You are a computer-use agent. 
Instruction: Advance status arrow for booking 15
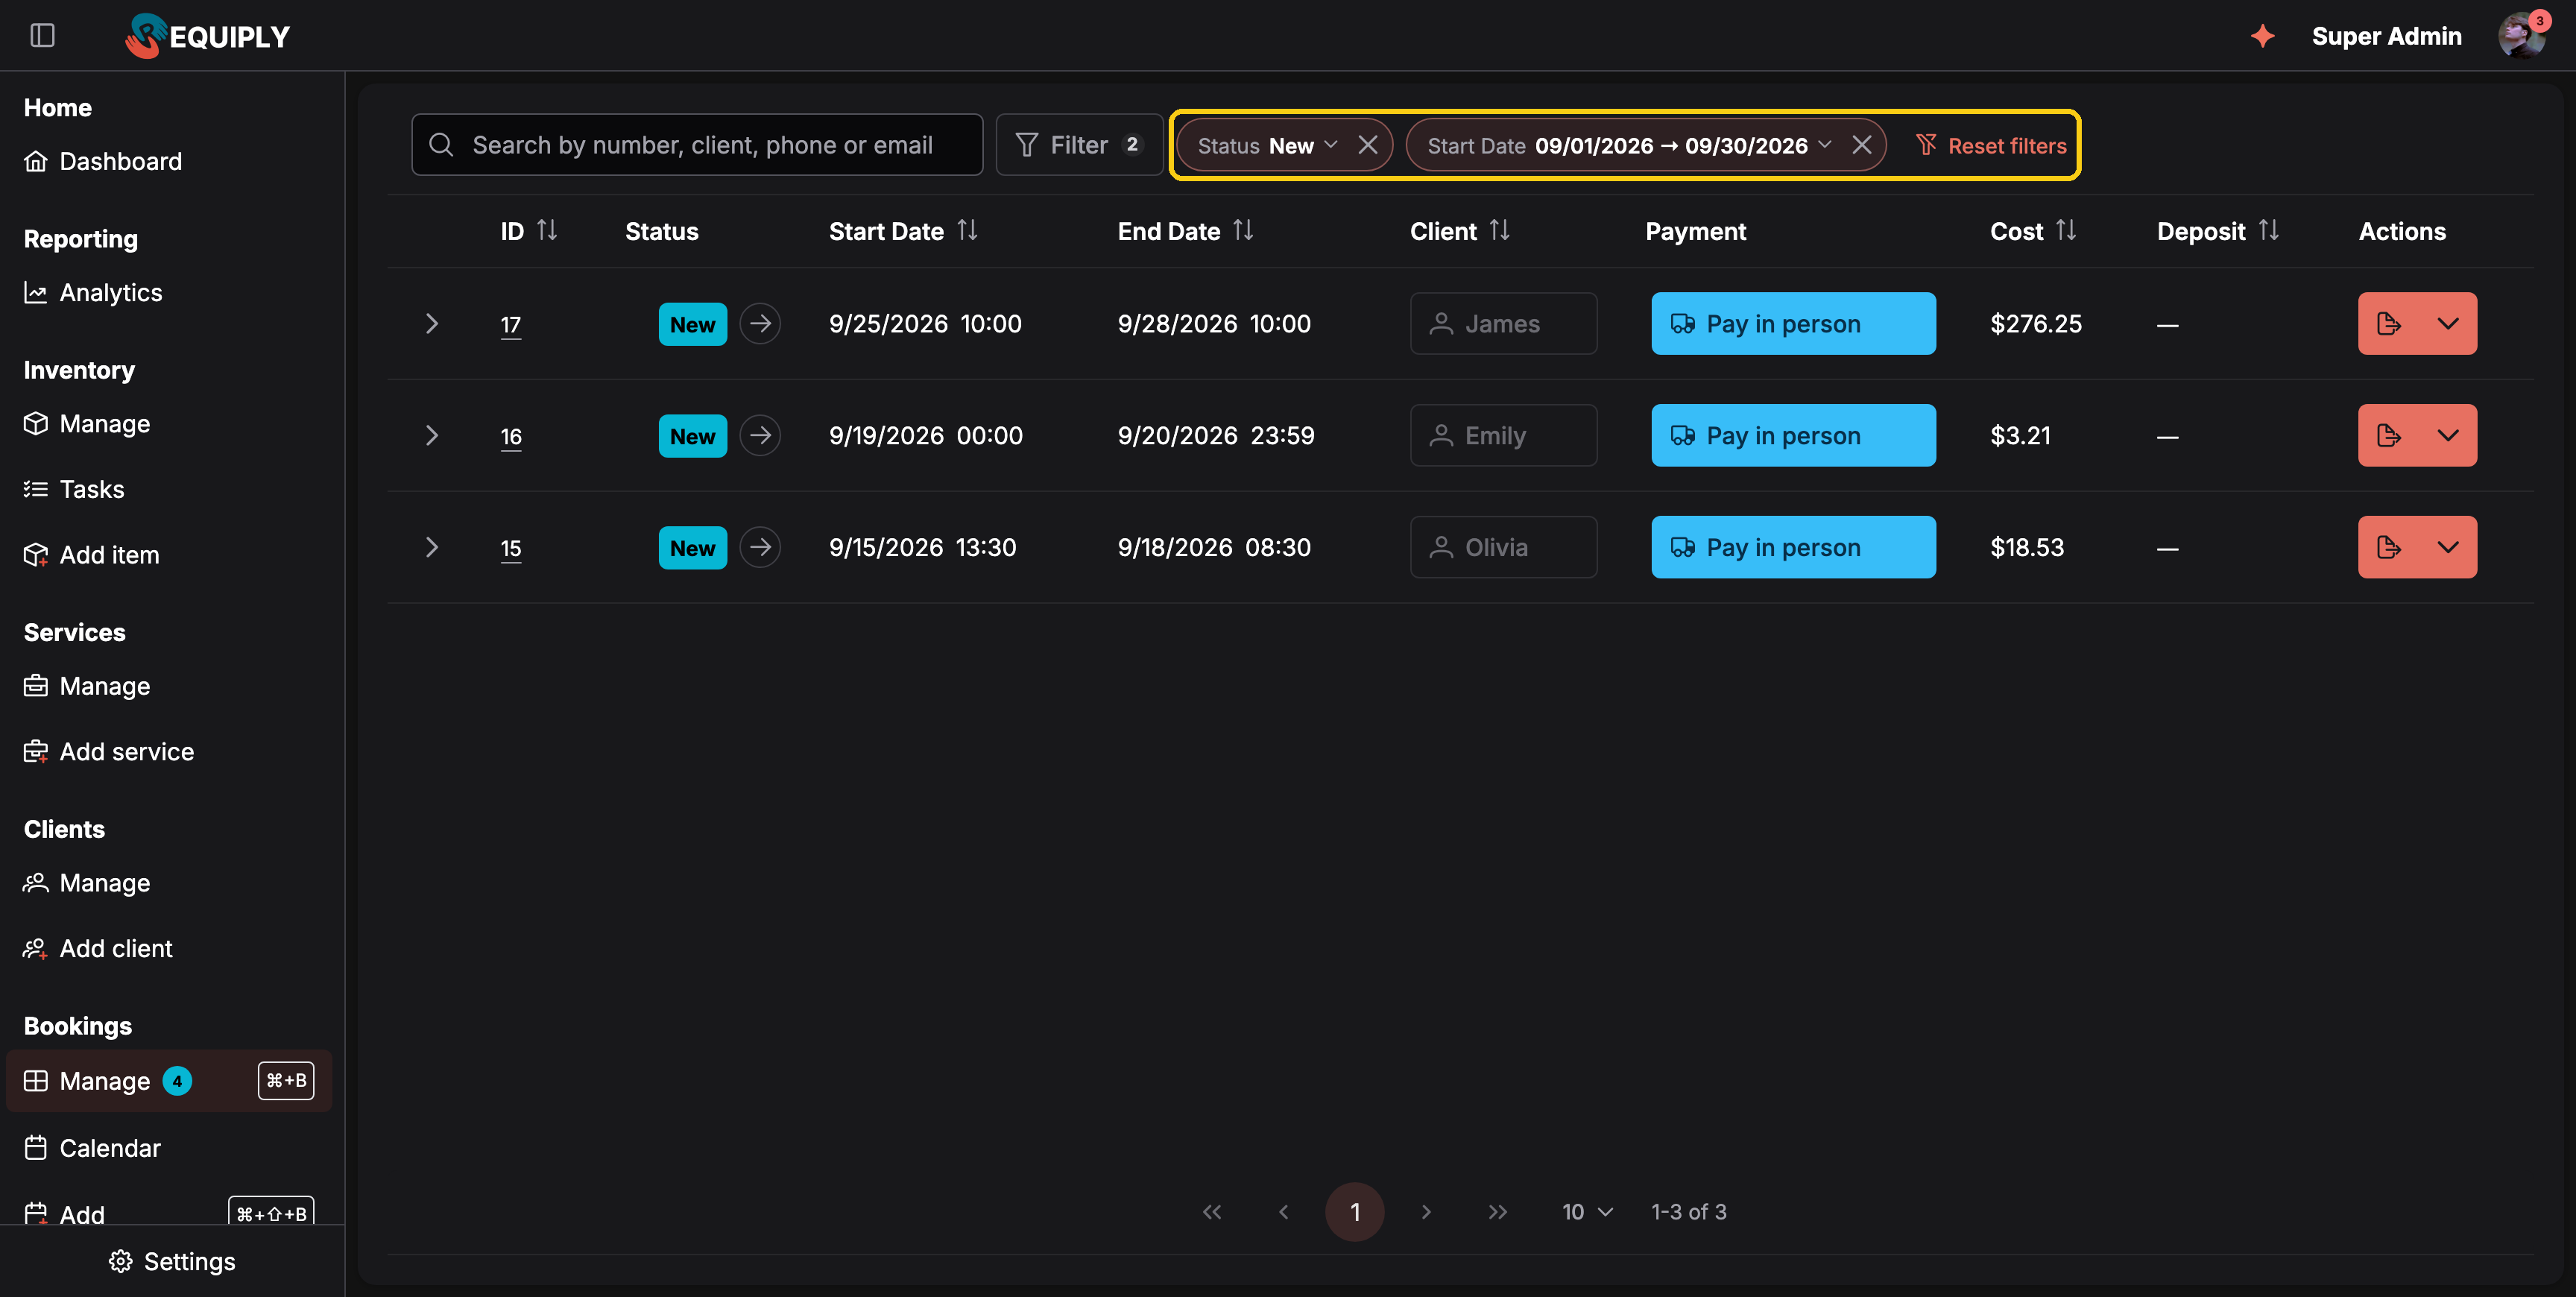coord(760,548)
